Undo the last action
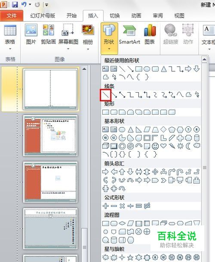Image resolution: width=215 pixels, height=262 pixels. click(24, 4)
